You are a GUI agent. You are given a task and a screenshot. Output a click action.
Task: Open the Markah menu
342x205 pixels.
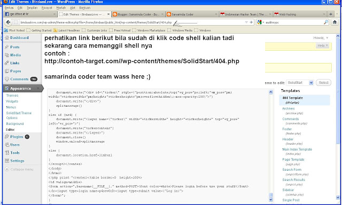tap(61, 7)
